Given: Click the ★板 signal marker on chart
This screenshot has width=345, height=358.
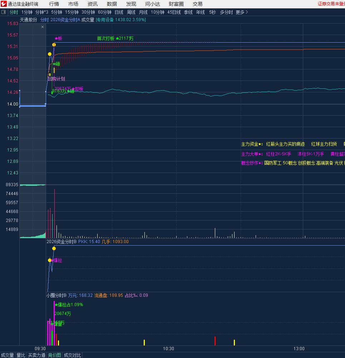Looking at the screenshot, I should coord(59,38).
